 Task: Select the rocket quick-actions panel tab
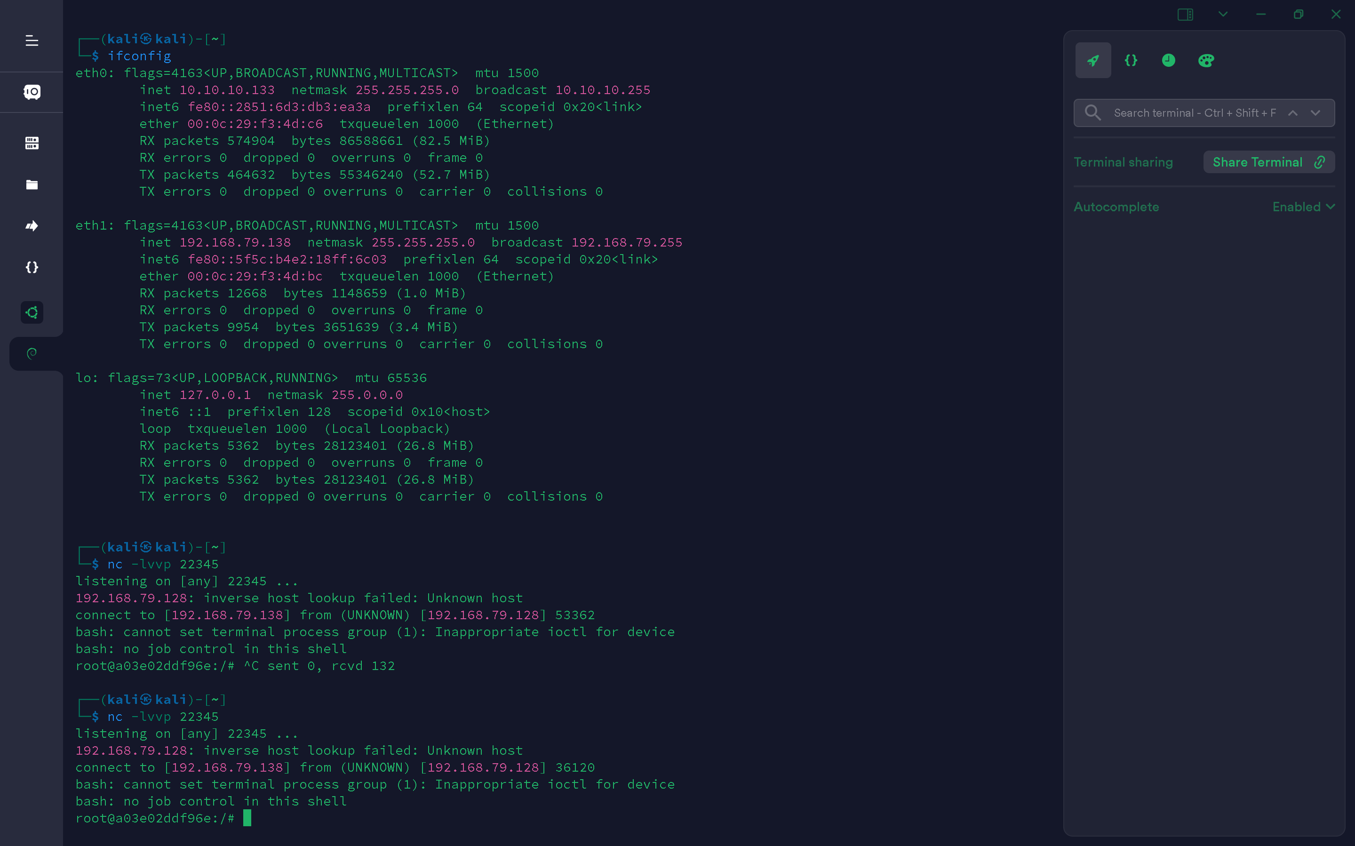(1092, 60)
